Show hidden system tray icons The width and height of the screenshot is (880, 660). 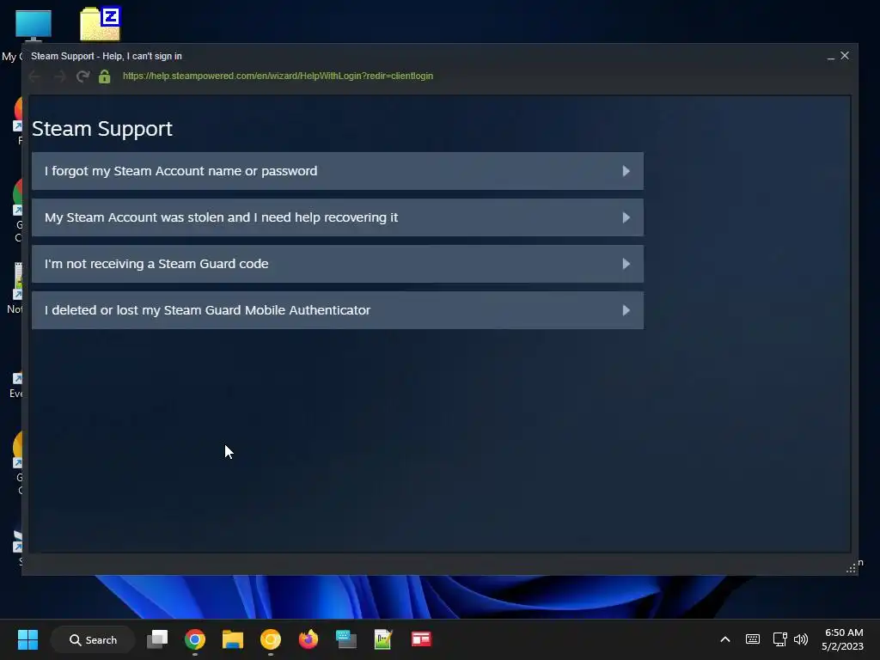tap(725, 639)
